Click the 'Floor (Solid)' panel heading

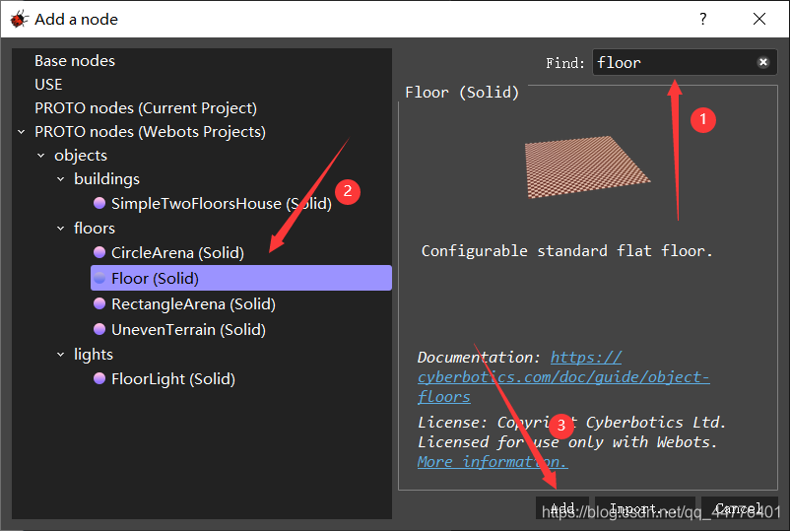(462, 93)
